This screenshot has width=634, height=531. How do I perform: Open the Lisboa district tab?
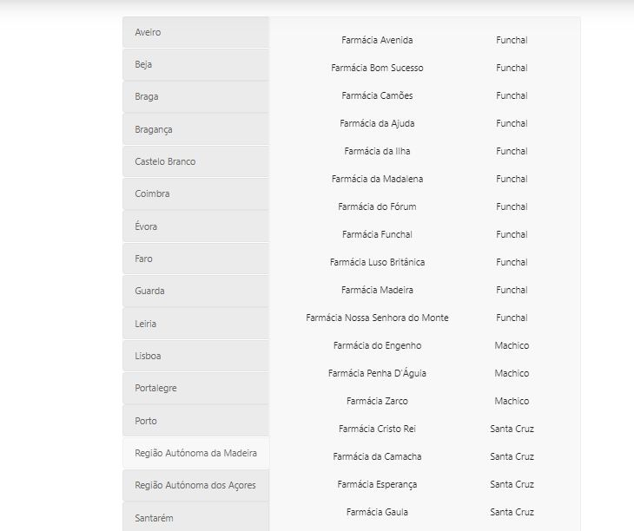[x=195, y=356]
